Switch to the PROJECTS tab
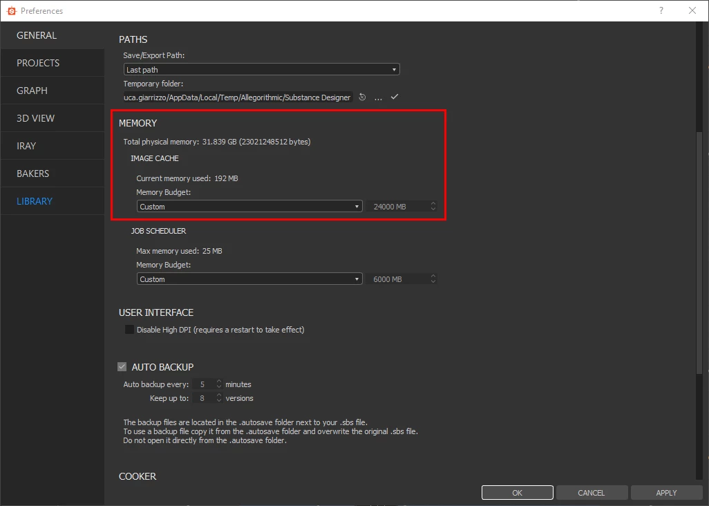 (53, 63)
